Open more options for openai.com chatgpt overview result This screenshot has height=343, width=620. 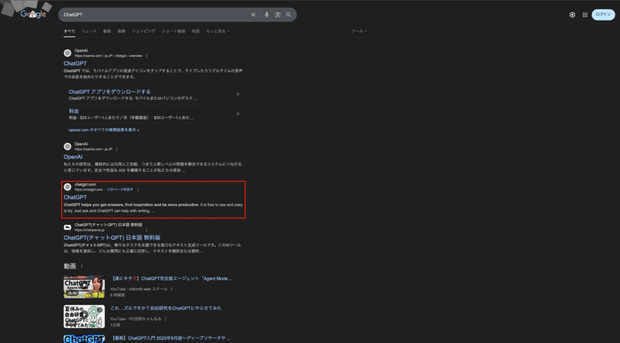[x=147, y=56]
